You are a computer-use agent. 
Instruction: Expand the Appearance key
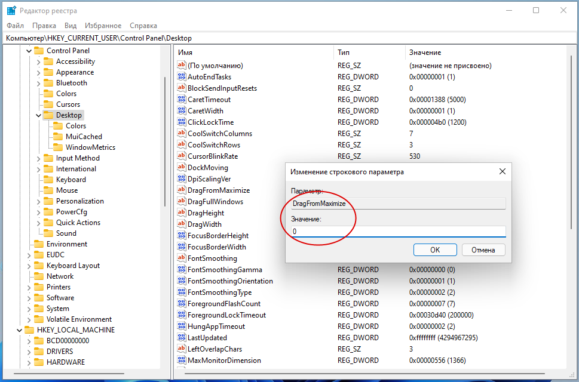38,73
